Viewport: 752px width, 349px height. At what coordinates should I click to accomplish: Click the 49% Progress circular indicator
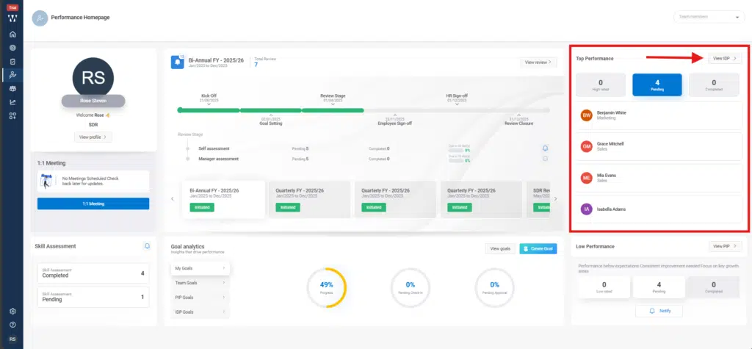click(x=326, y=287)
